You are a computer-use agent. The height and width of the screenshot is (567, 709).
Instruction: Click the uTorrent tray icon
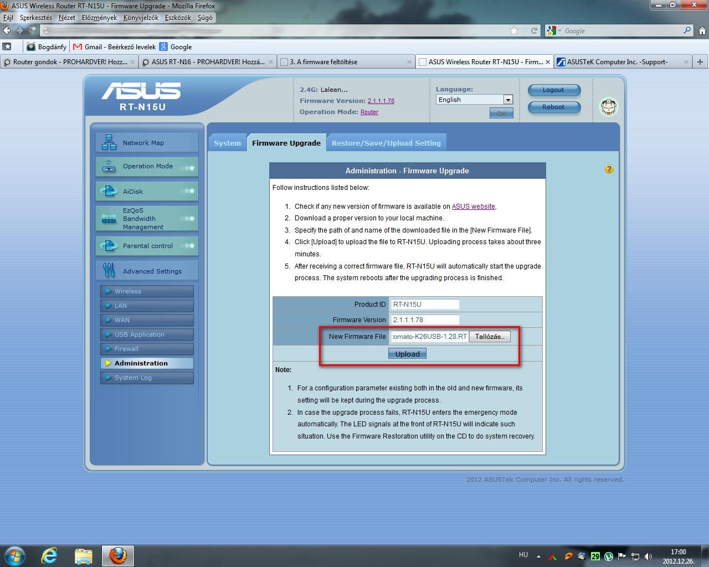[x=609, y=556]
